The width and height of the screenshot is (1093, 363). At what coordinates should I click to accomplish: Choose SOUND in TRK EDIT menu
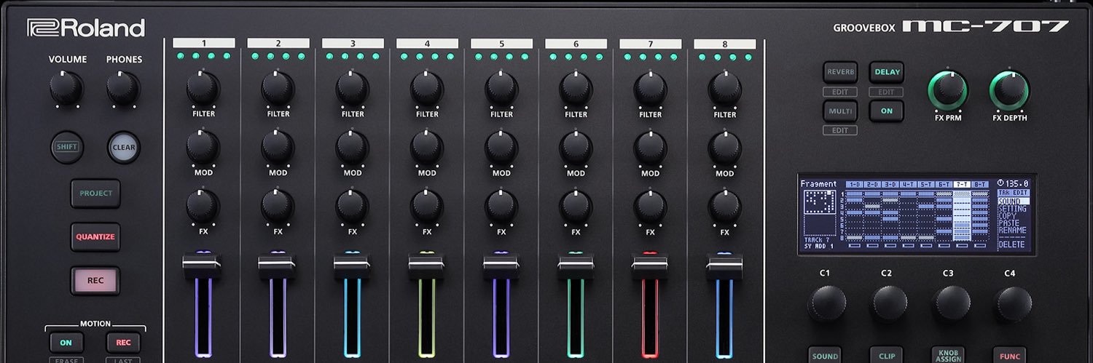click(x=1012, y=202)
